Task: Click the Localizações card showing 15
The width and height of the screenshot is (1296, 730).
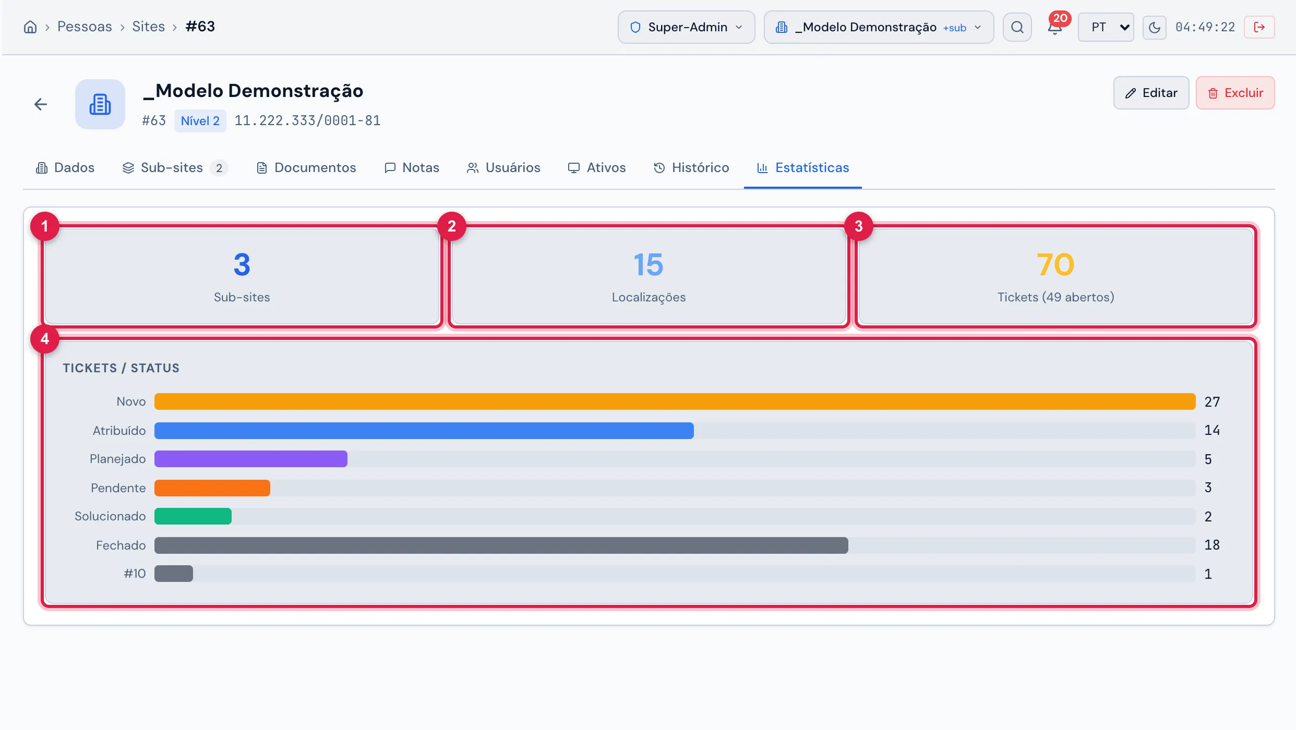Action: [x=649, y=276]
